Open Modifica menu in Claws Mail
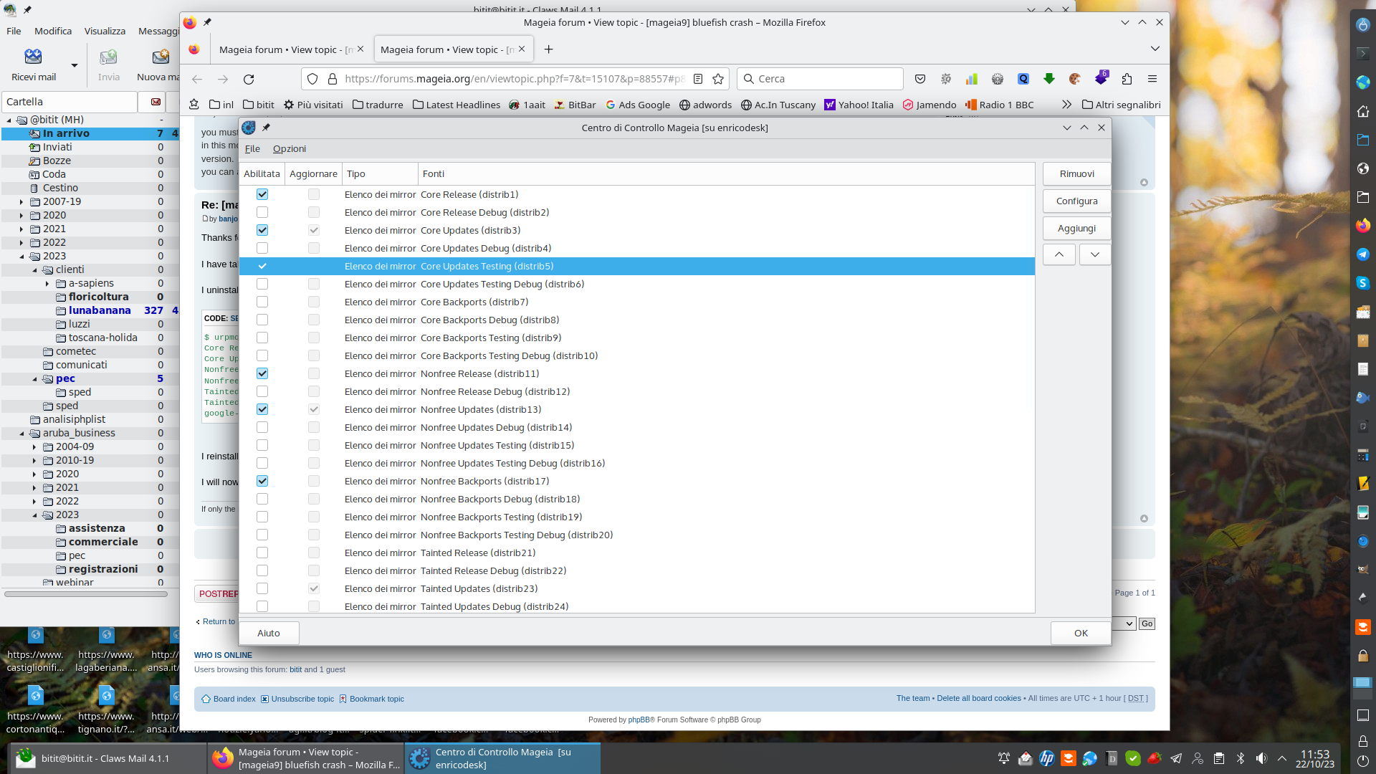The image size is (1376, 774). click(x=53, y=31)
